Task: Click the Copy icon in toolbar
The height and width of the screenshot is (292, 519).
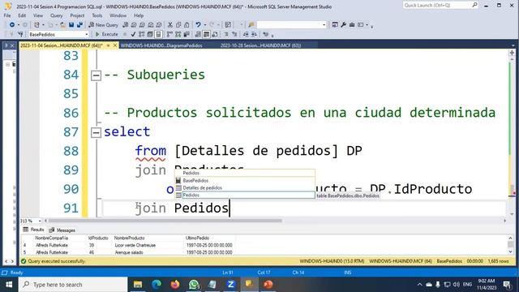Action: click(x=178, y=25)
